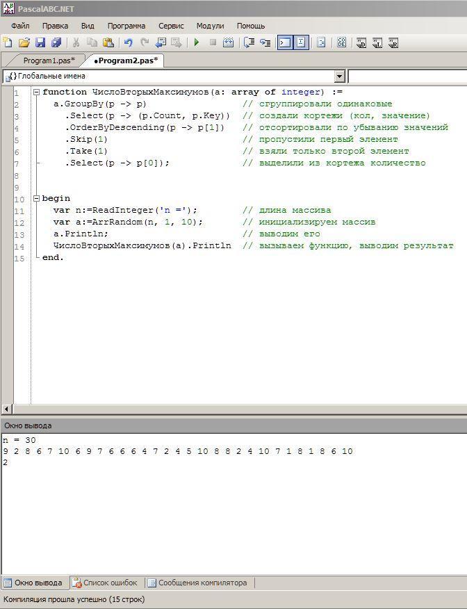Screen dimensions: 467x609
Task: Click ArrRandom on line 12
Action: tap(117, 222)
